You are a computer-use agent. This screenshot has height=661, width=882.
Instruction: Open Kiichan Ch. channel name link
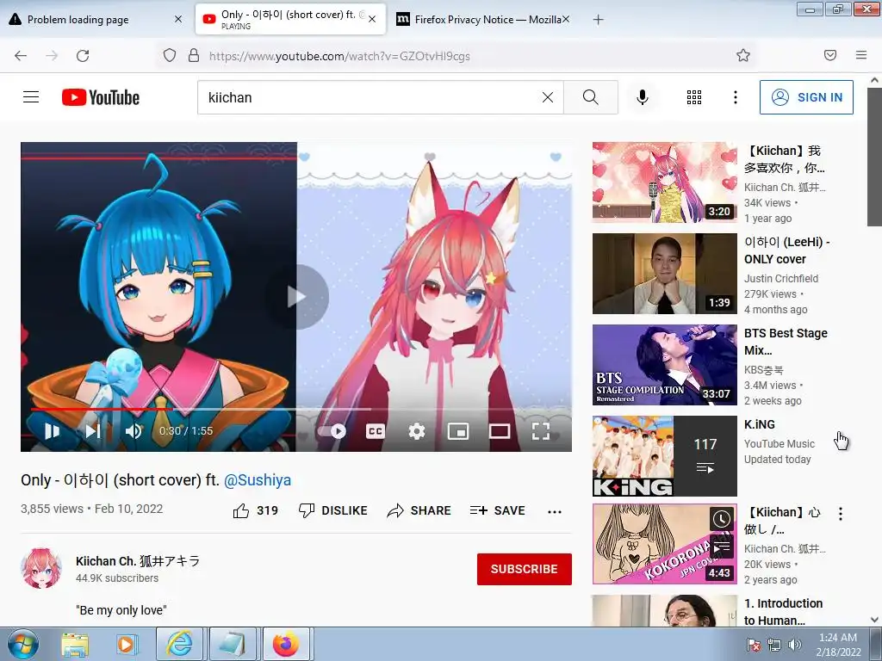(x=138, y=561)
